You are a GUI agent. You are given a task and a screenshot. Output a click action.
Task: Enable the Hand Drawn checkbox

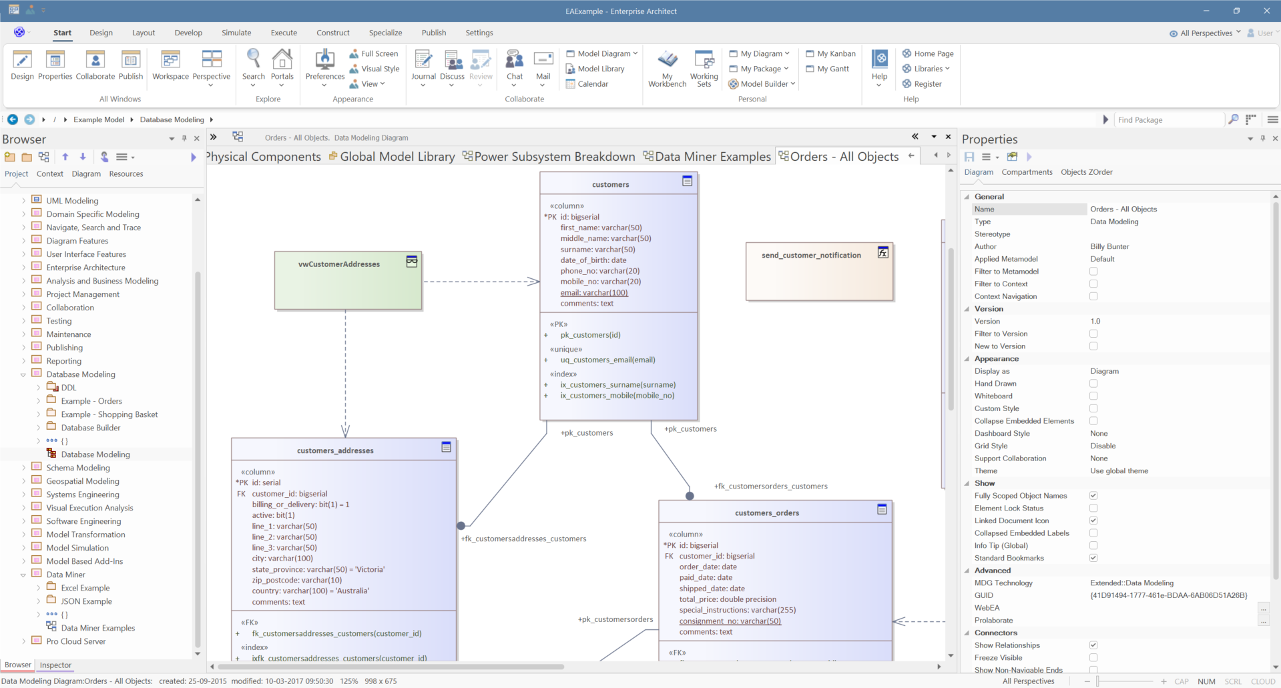pos(1093,384)
